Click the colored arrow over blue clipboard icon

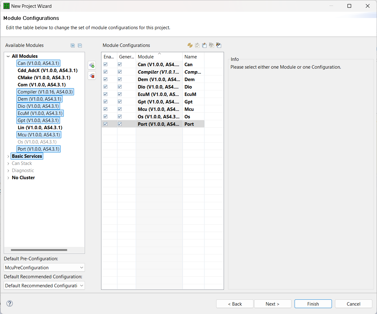(x=219, y=45)
